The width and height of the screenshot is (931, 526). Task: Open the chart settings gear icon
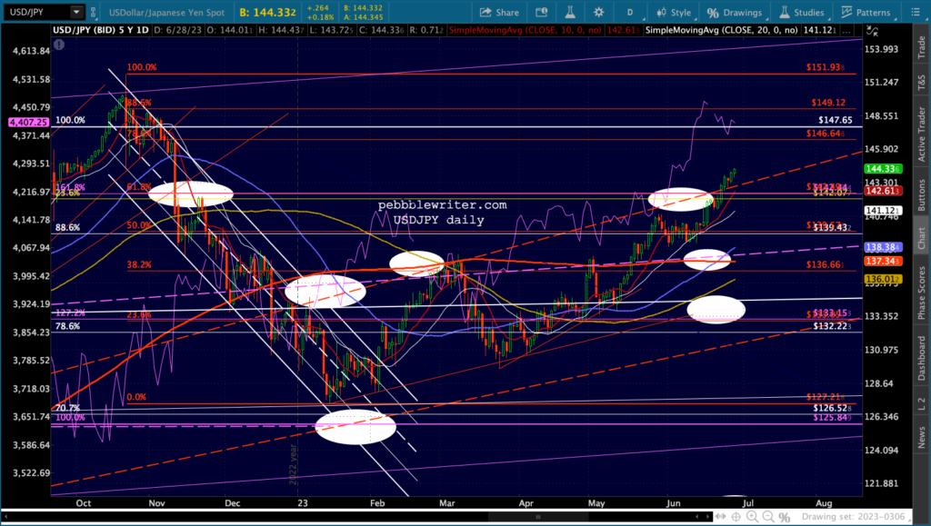click(598, 13)
